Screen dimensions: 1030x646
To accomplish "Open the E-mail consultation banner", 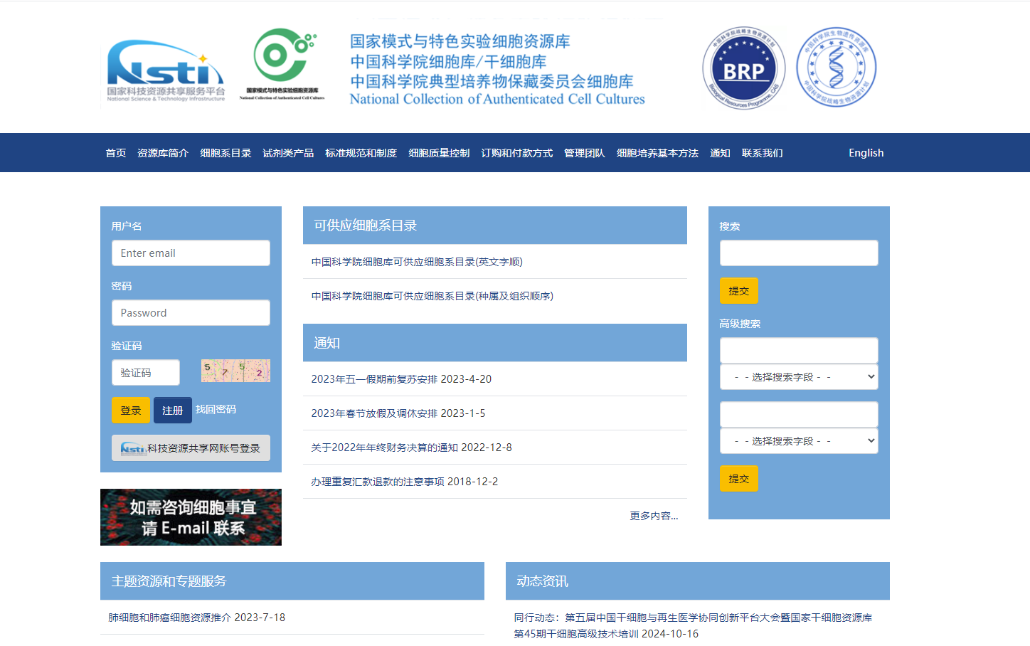I will point(191,517).
